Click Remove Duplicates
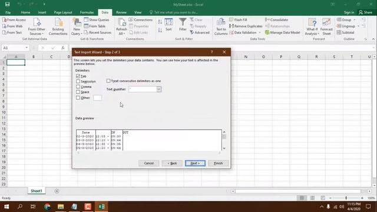377x212 pixels. [x=246, y=26]
